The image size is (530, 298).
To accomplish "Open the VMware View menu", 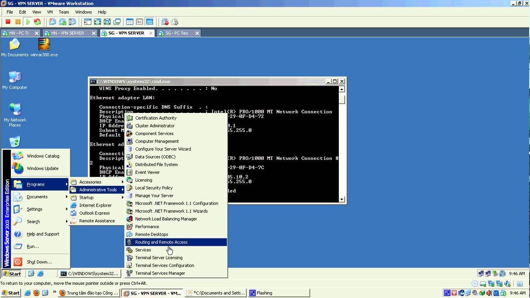I will pyautogui.click(x=36, y=12).
